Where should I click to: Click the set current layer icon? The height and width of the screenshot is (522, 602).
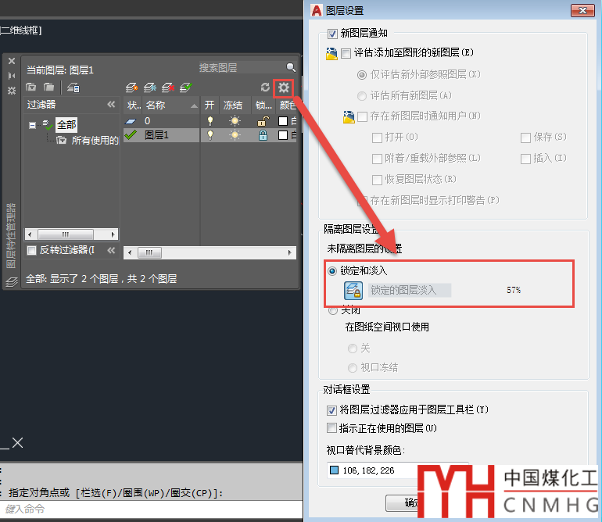186,88
